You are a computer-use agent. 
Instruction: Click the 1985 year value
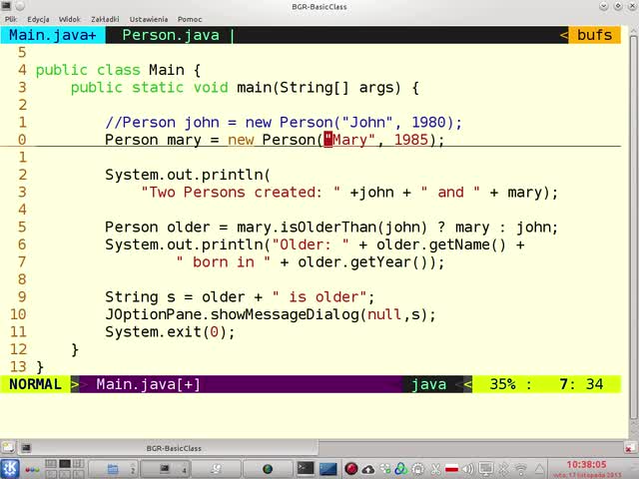point(410,140)
